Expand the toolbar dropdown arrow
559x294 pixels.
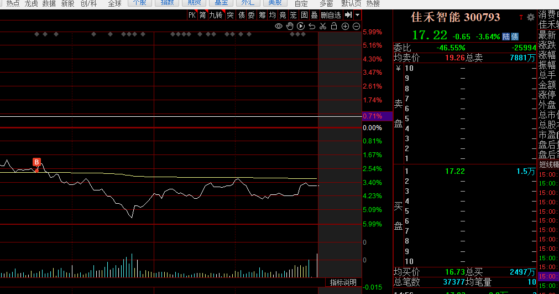357,15
